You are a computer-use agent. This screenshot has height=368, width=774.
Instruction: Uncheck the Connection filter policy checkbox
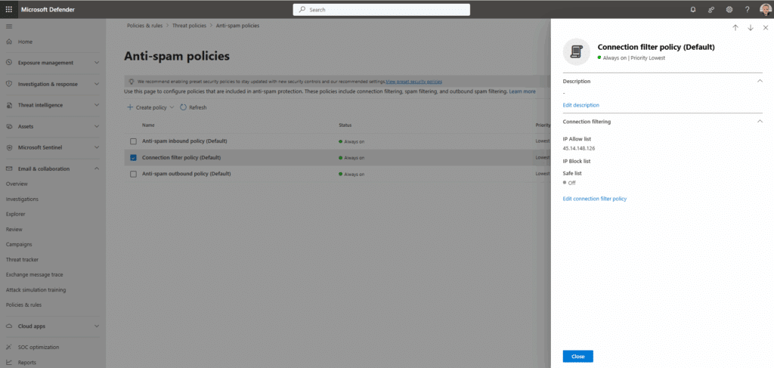point(133,158)
